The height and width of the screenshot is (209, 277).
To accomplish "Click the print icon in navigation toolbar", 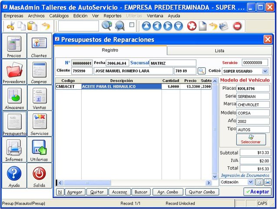I will [224, 26].
